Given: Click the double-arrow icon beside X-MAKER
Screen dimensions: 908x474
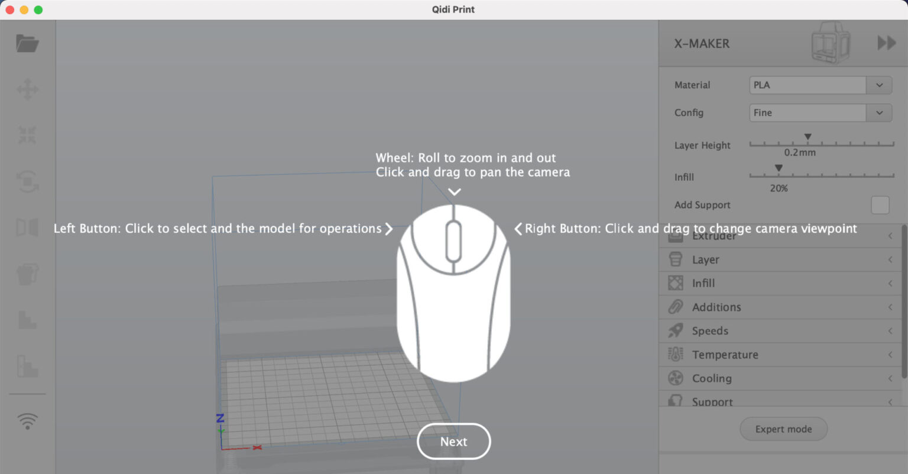Looking at the screenshot, I should click(886, 43).
